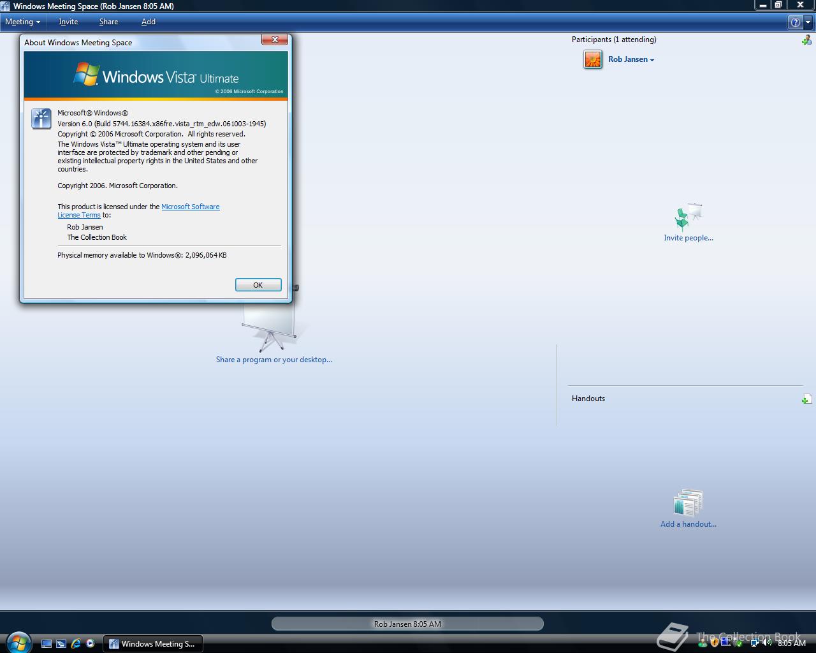Click the green checkmark tray icon
Image resolution: width=816 pixels, height=653 pixels.
click(x=739, y=643)
